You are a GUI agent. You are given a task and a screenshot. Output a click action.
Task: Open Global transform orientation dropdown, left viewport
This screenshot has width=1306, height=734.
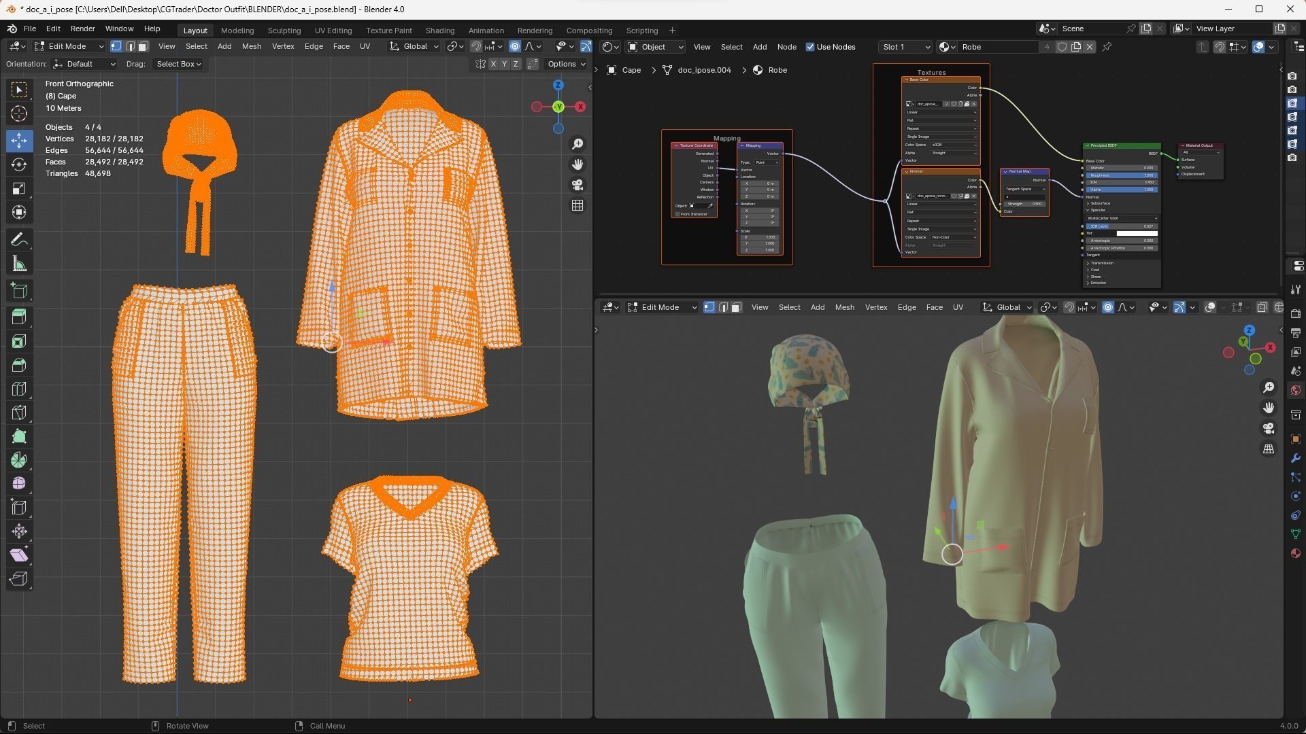(414, 47)
